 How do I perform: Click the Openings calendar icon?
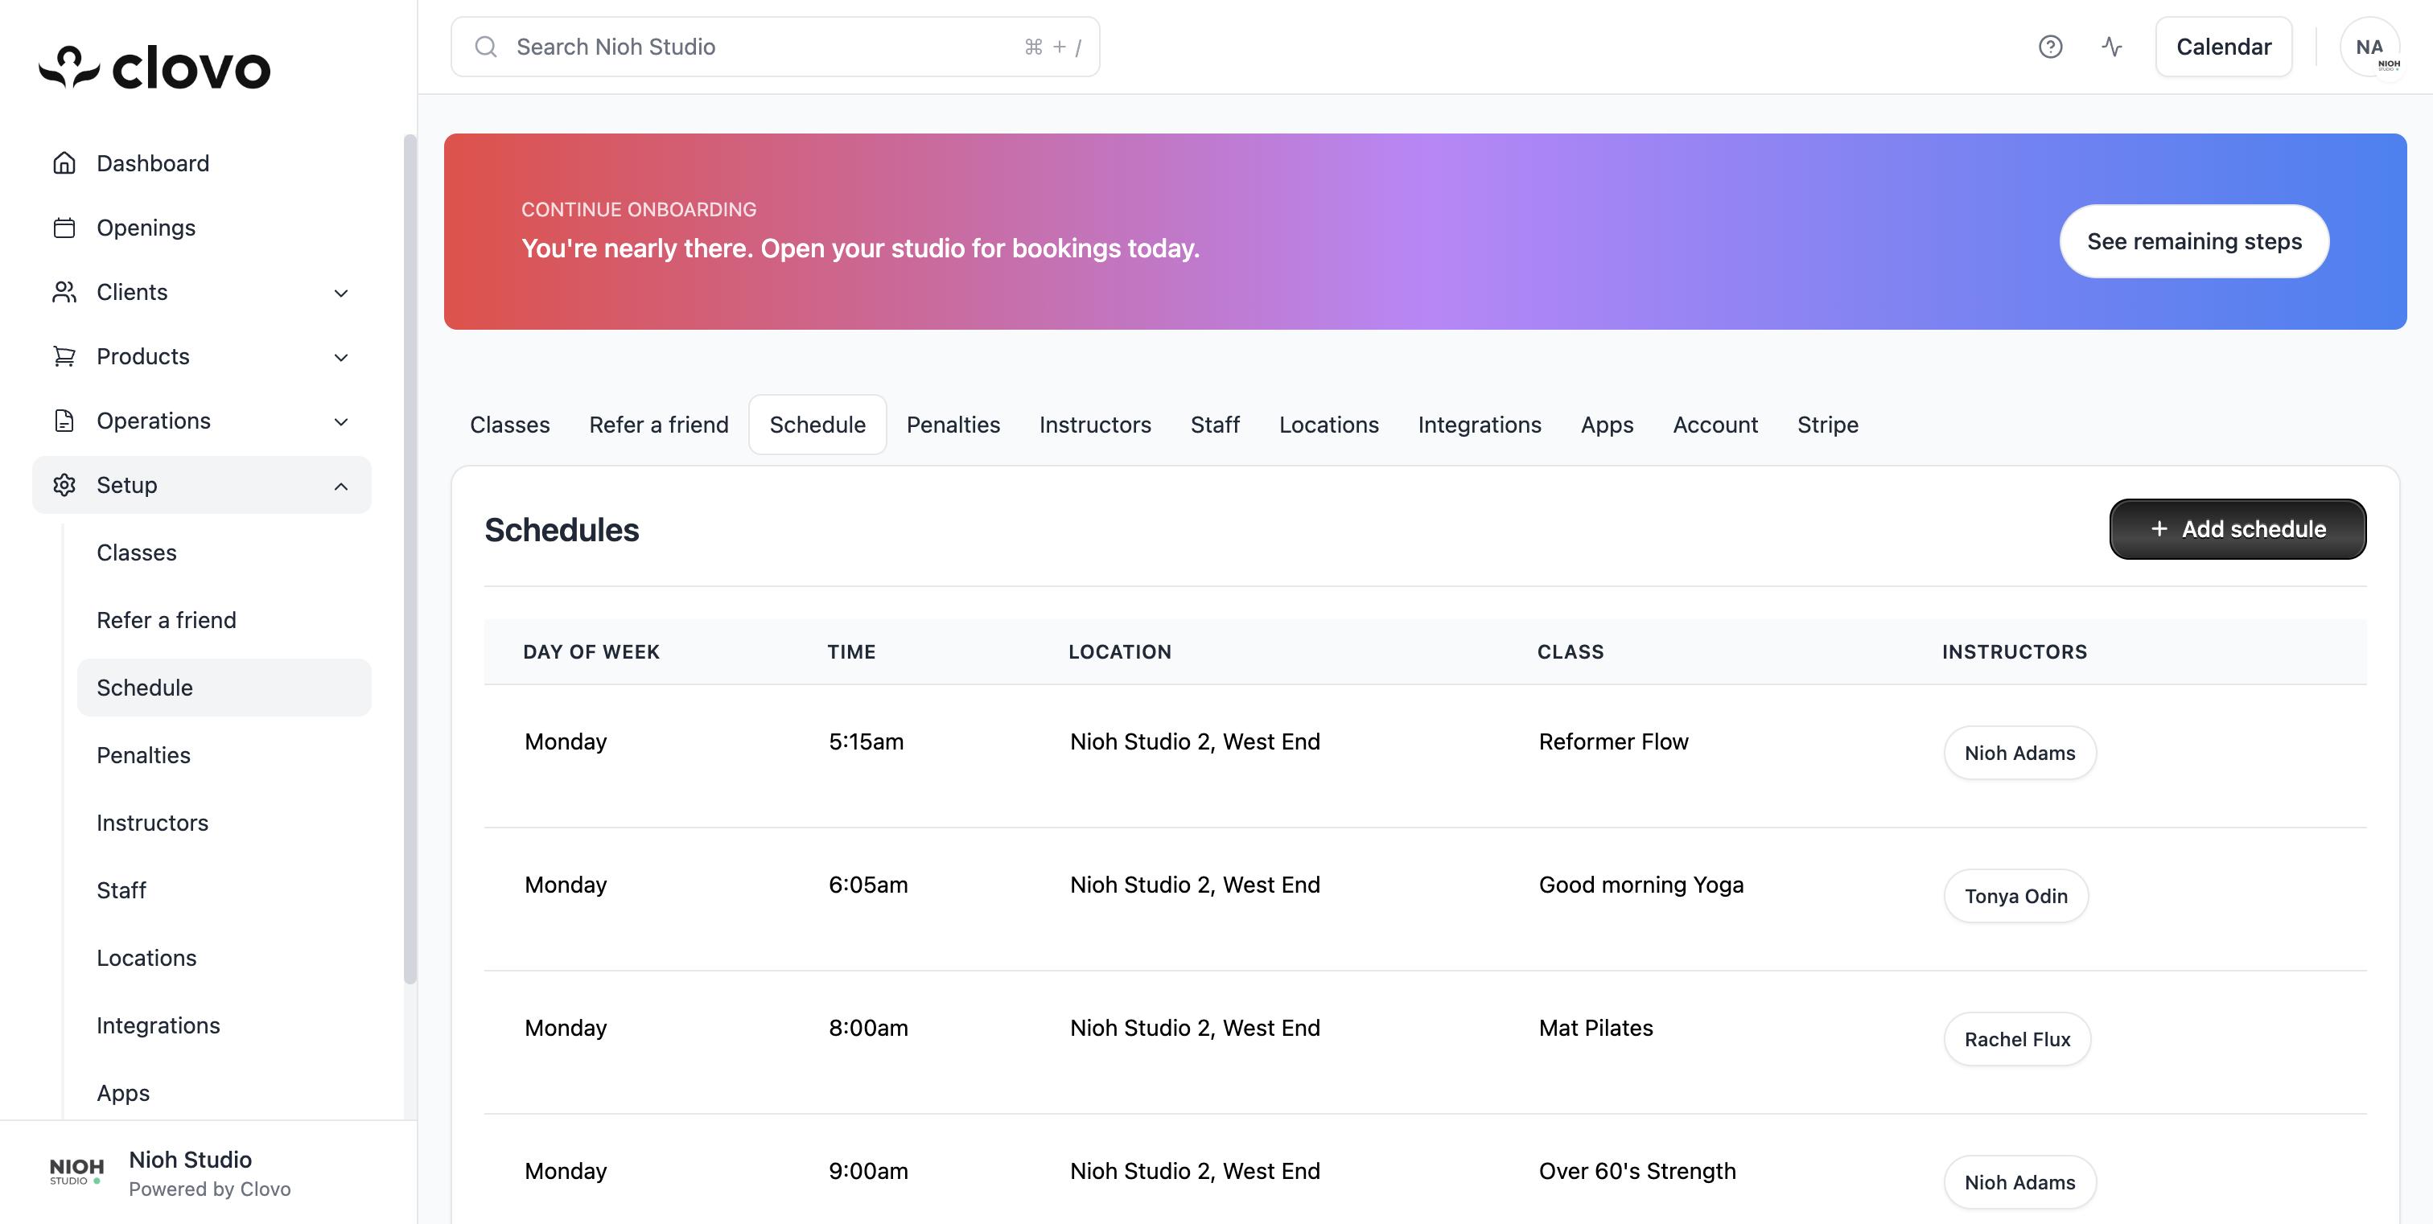tap(64, 228)
